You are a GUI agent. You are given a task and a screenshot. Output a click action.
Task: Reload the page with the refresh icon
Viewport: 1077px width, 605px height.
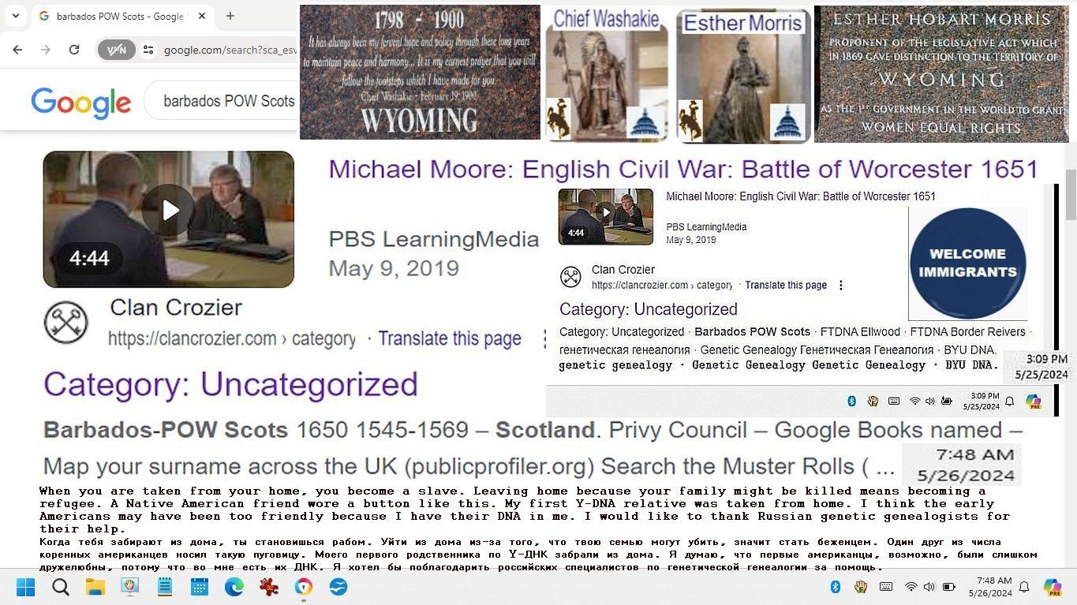point(74,50)
